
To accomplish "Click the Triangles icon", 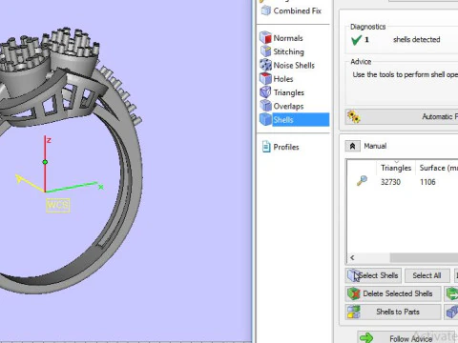I will 265,92.
